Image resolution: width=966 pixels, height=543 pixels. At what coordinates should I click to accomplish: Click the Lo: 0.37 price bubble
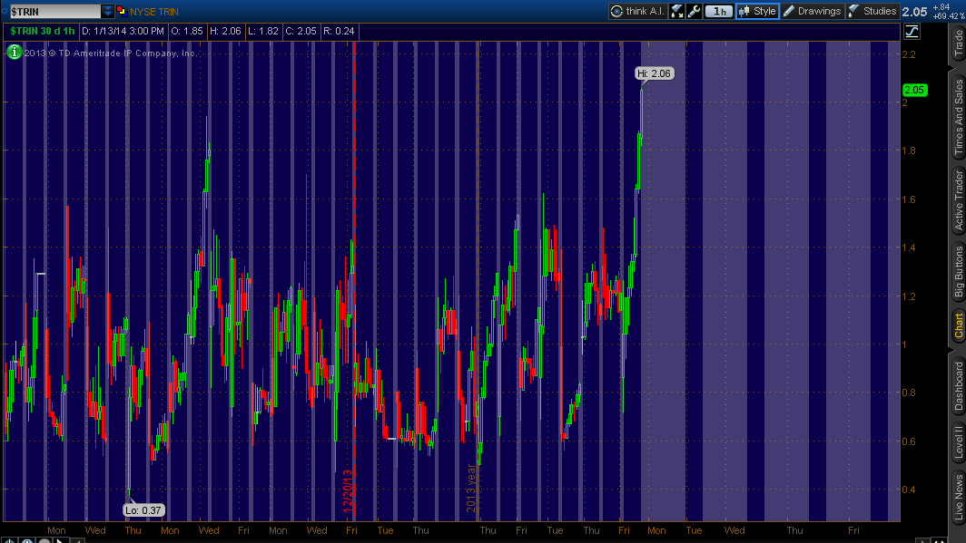[143, 509]
